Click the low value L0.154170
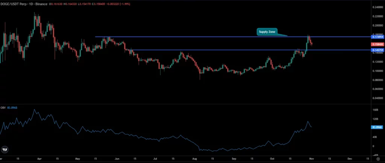This screenshot has height=163, width=385. click(x=83, y=4)
